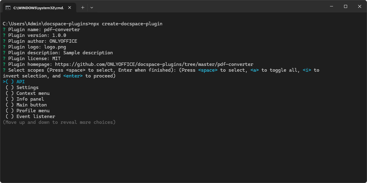Viewport: 367px width, 183px height.
Task: Click the blue '<space>' key hint
Action: click(208, 70)
